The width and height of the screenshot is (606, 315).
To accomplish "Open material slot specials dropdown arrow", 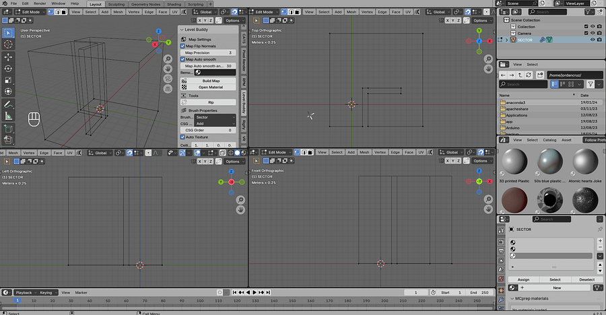I will (x=600, y=256).
